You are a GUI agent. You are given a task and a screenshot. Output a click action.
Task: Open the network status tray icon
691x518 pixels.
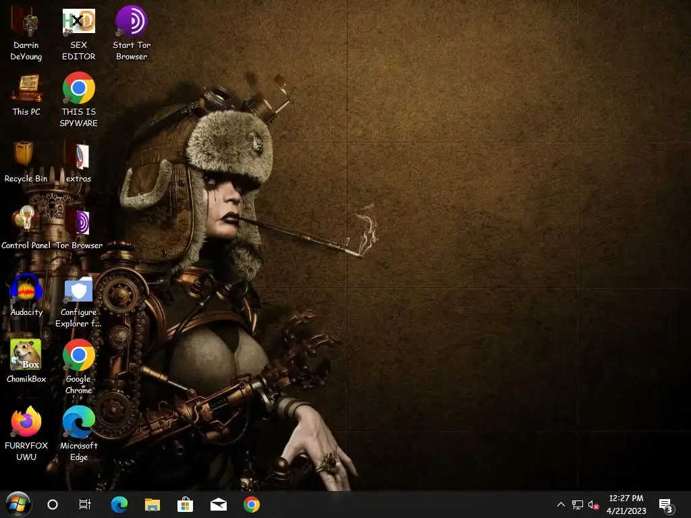[x=578, y=505]
